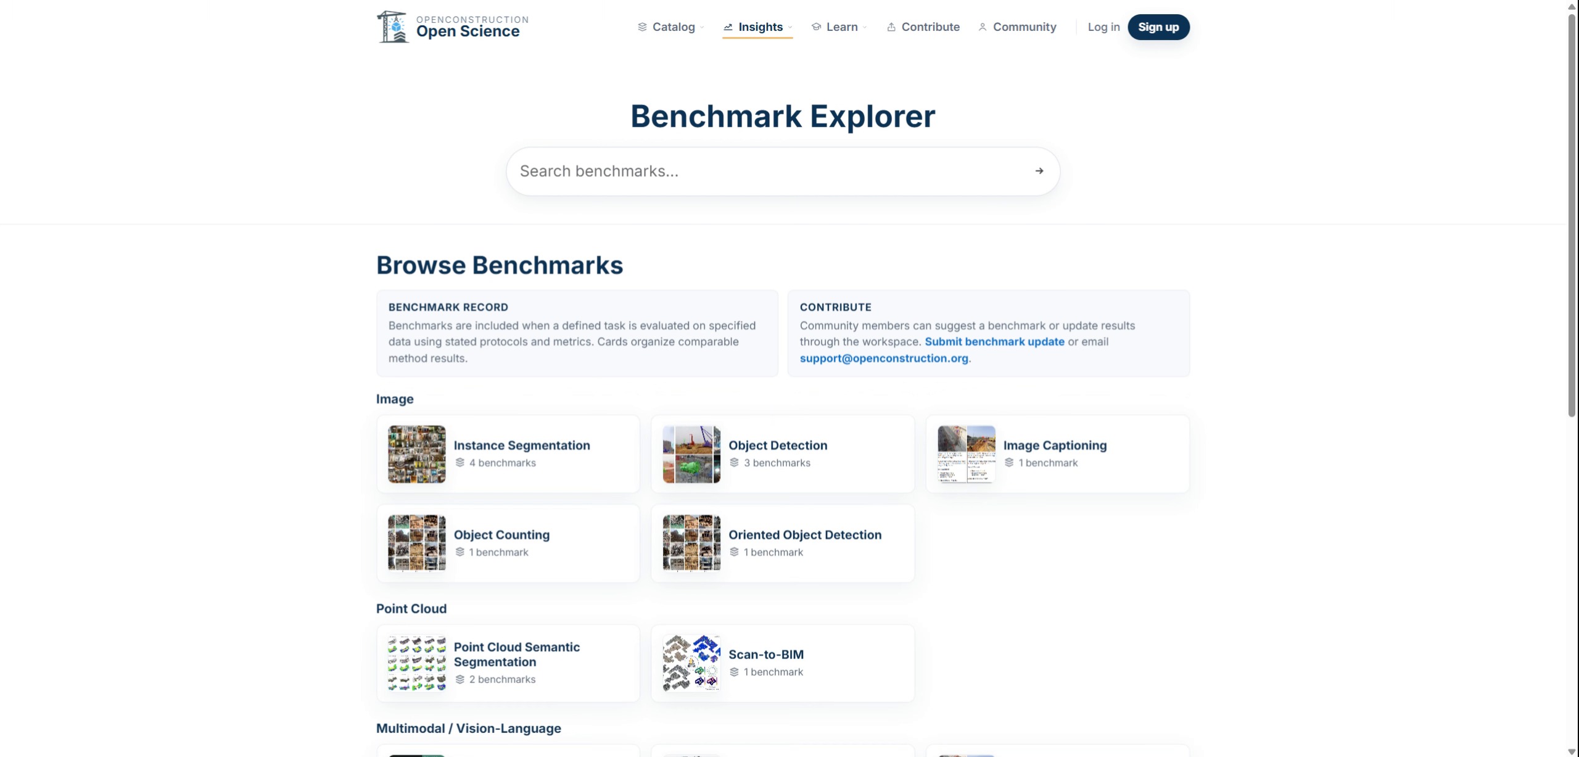Open the Image Captioning card title
This screenshot has width=1579, height=757.
(1055, 445)
